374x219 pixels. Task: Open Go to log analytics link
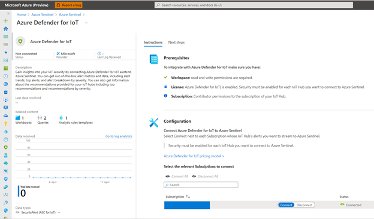click(119, 136)
